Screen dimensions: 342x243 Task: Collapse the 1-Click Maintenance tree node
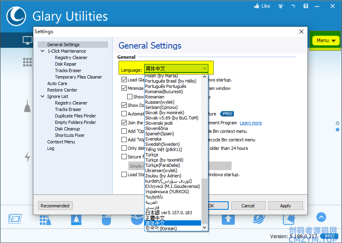tap(43, 51)
